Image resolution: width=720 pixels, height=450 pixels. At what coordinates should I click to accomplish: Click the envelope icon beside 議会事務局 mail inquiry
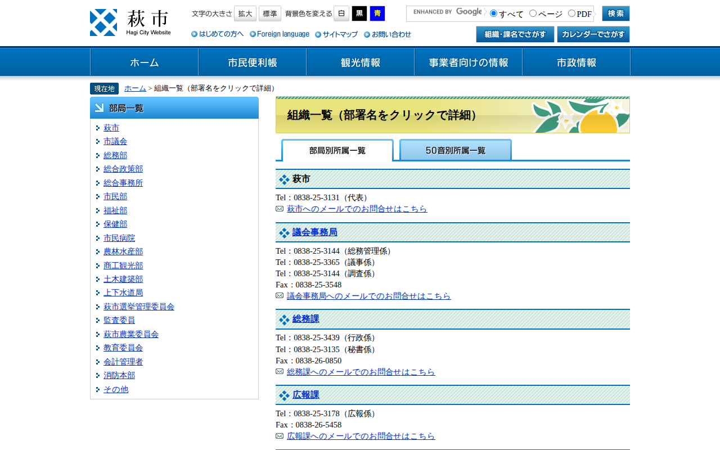tap(280, 295)
